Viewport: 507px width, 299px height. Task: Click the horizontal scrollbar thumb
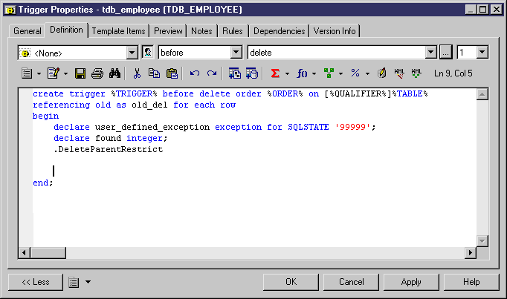pos(48,252)
